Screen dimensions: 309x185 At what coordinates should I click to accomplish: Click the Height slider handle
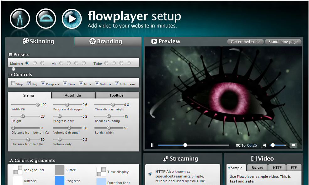[x=23, y=116]
